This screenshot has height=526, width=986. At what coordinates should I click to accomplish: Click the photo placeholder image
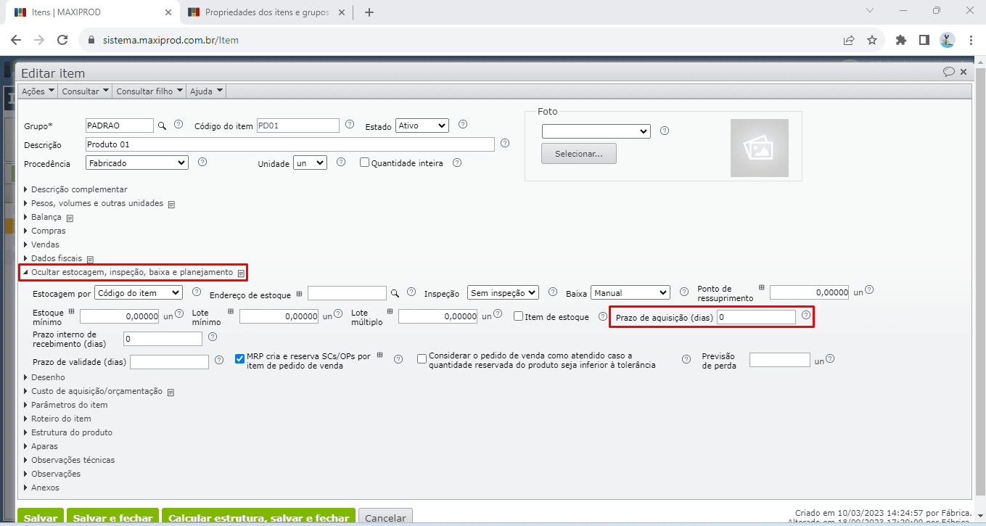(x=759, y=148)
